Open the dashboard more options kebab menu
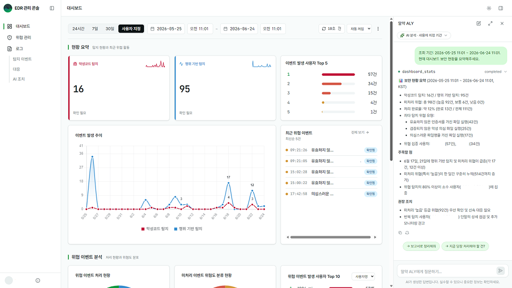Image resolution: width=512 pixels, height=288 pixels. click(378, 29)
